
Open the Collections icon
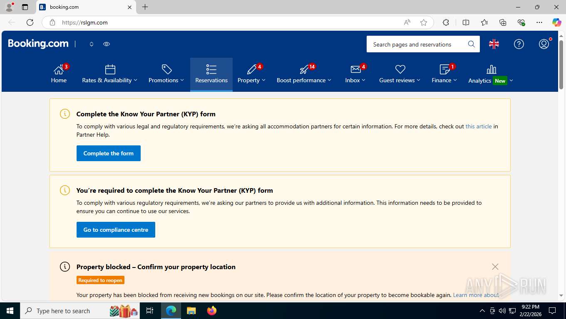pos(503,22)
